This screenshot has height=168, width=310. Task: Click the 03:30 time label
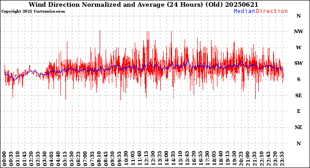tap(44, 159)
